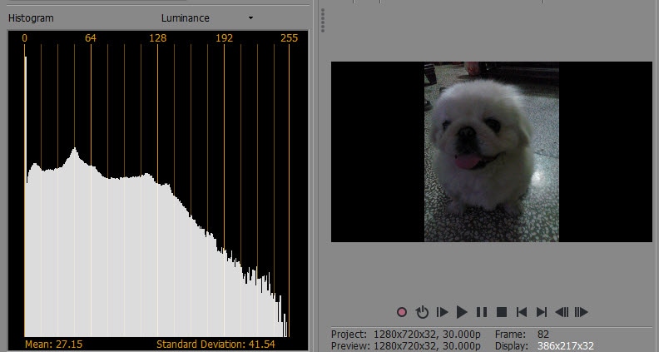Pause the video preview
This screenshot has height=352, width=659.
point(482,312)
